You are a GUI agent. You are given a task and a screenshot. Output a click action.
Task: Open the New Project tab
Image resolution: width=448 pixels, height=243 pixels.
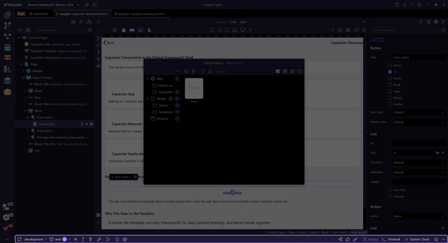[x=234, y=63]
